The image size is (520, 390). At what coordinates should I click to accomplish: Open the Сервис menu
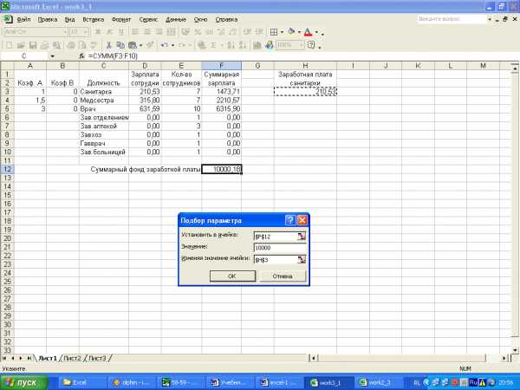pyautogui.click(x=148, y=18)
